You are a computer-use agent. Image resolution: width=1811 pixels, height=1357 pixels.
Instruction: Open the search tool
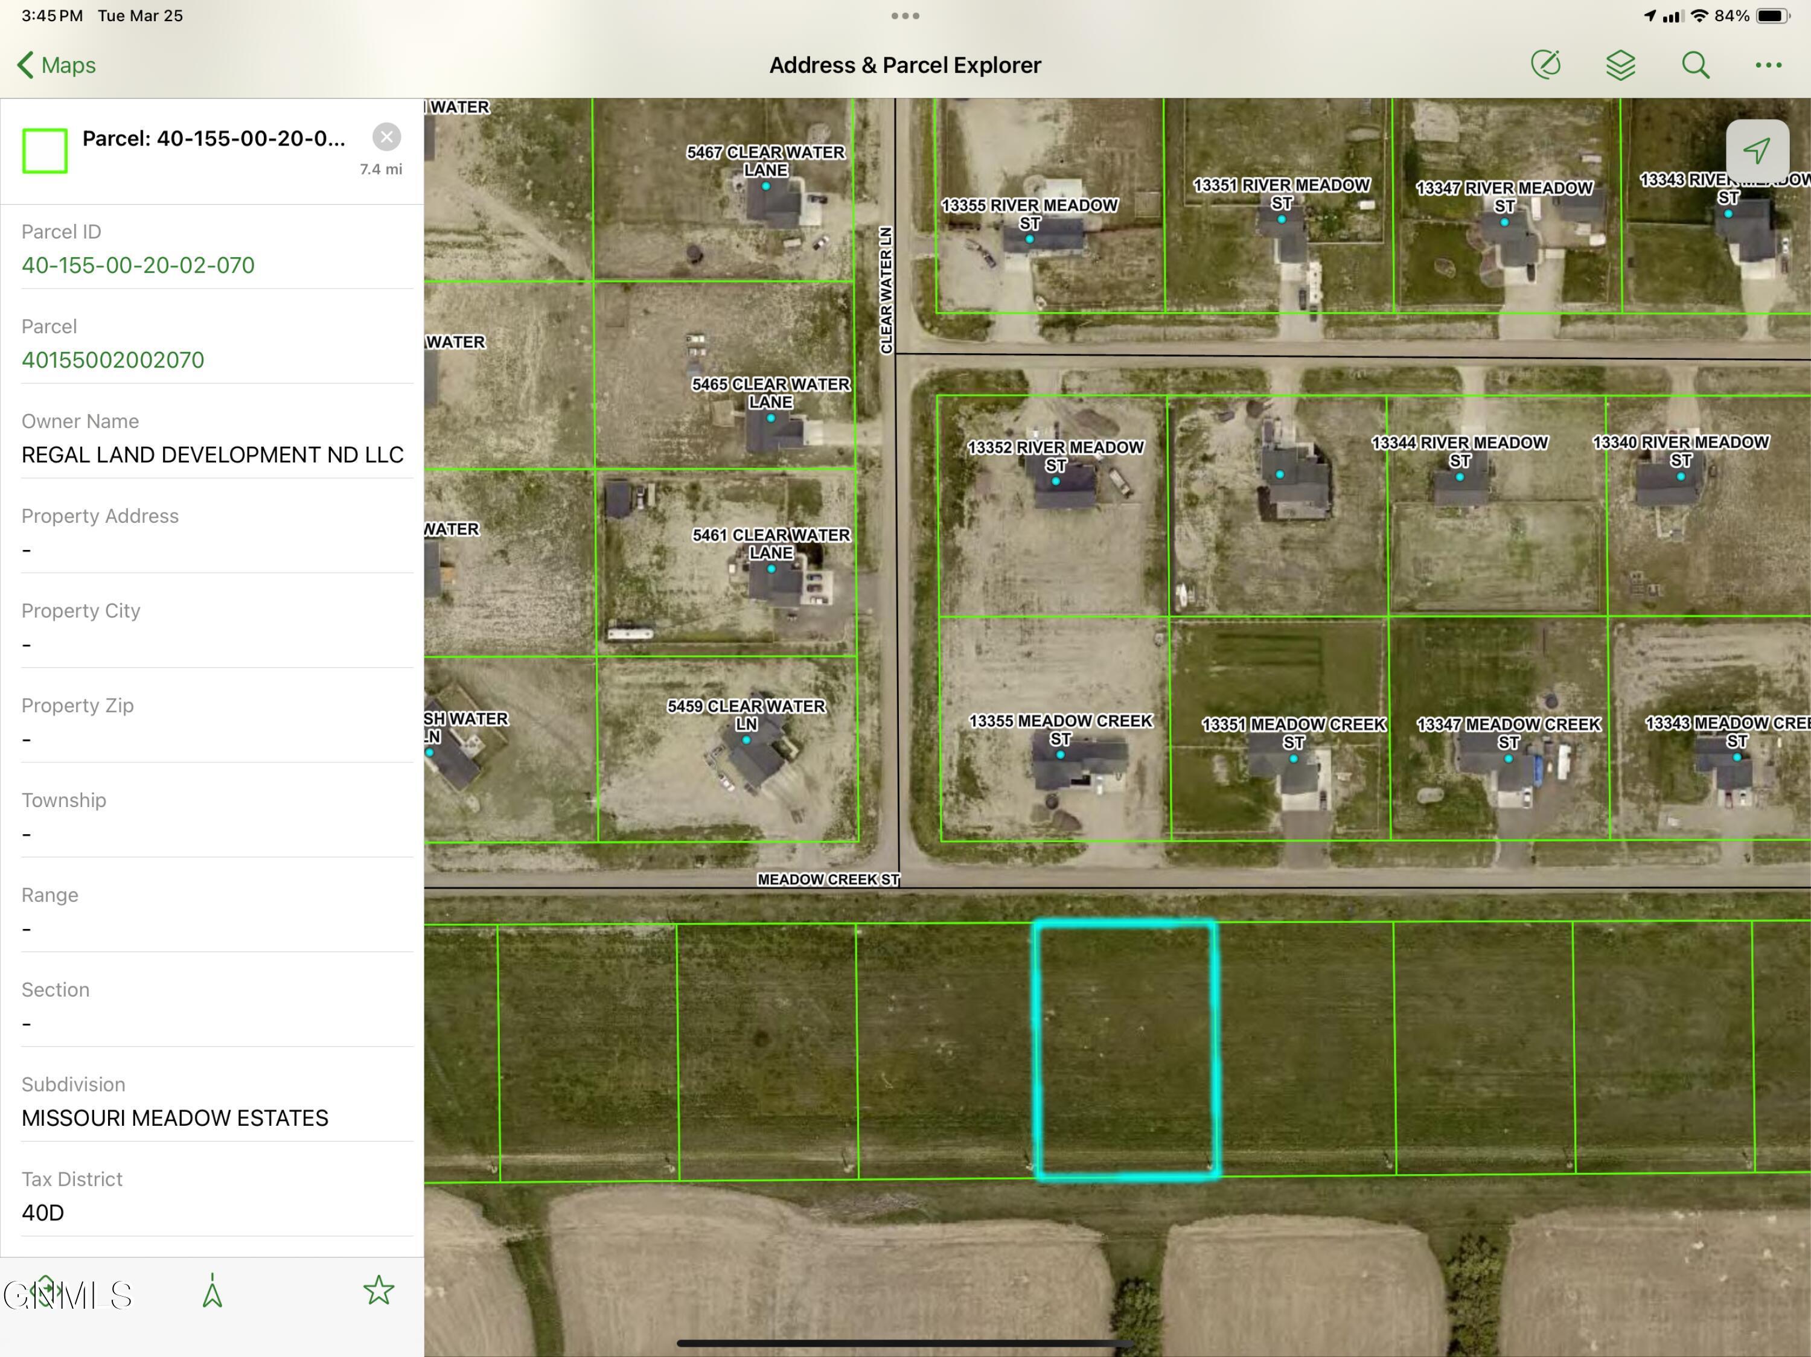tap(1696, 65)
